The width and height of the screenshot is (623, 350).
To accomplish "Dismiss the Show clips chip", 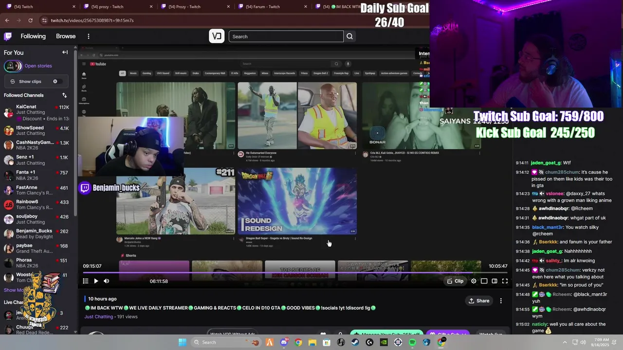I will pyautogui.click(x=55, y=82).
